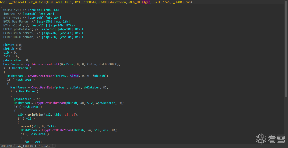Viewport: 288px width, 148px height.
Task: Click the CryptCreateHash function call
Action: (41, 76)
